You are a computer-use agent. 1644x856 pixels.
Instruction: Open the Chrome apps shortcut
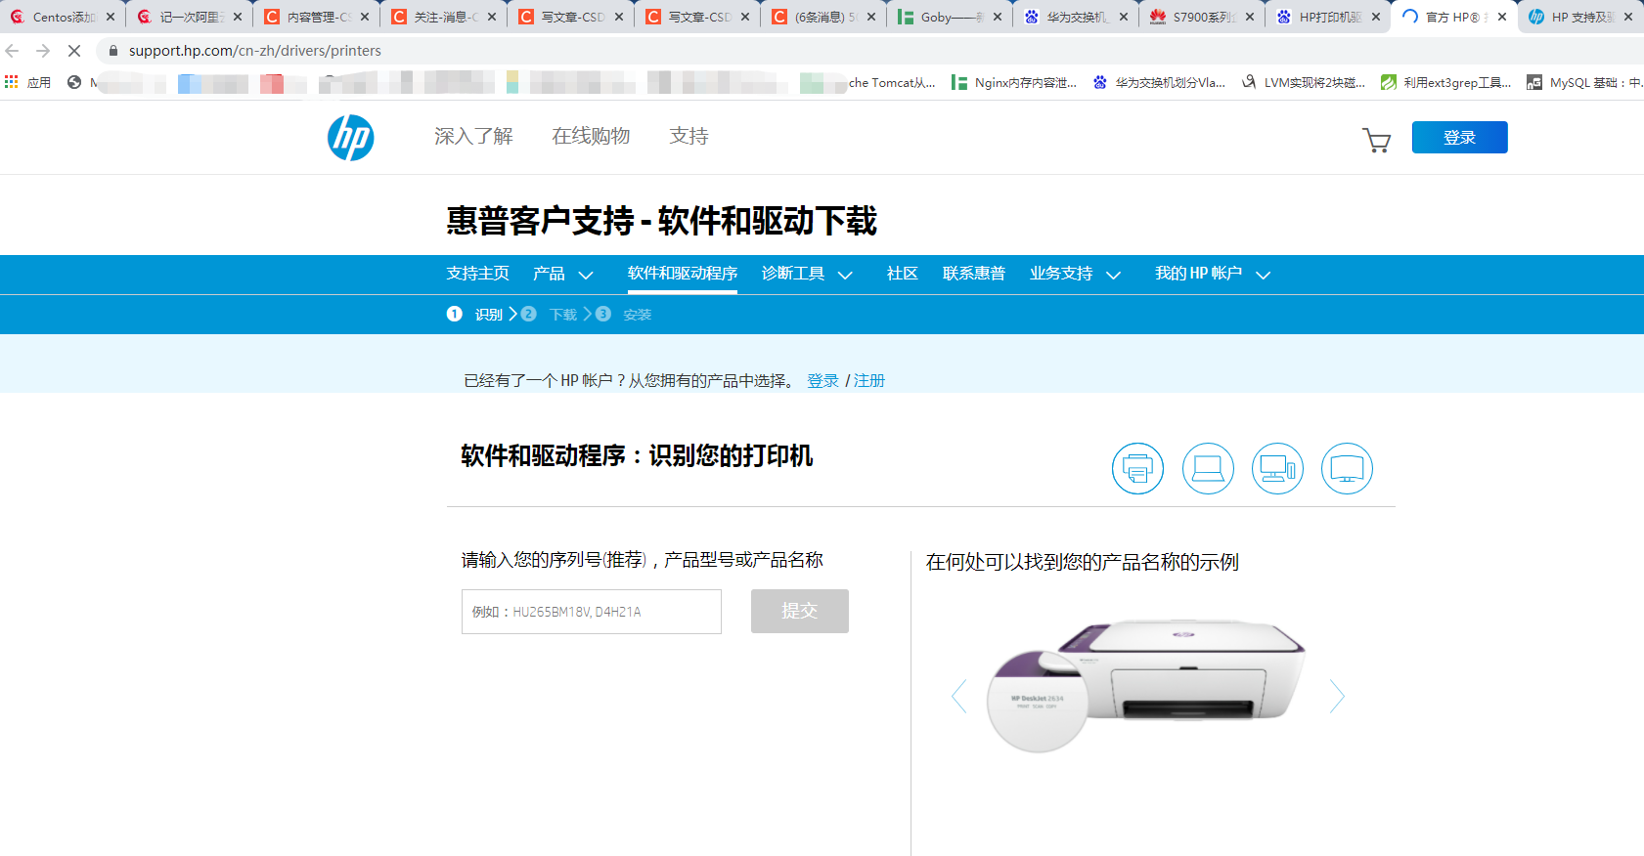[x=27, y=83]
